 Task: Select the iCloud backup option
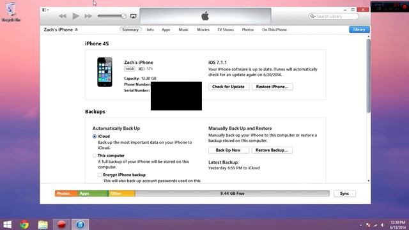coord(95,136)
